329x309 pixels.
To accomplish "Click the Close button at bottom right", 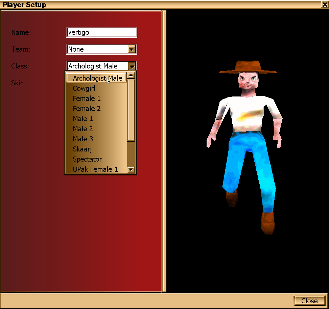I will click(x=309, y=301).
